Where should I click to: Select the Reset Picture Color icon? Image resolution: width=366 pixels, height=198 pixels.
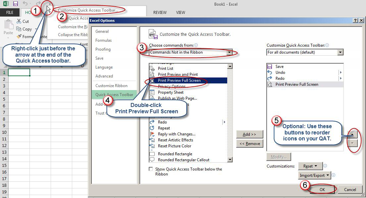pyautogui.click(x=153, y=146)
